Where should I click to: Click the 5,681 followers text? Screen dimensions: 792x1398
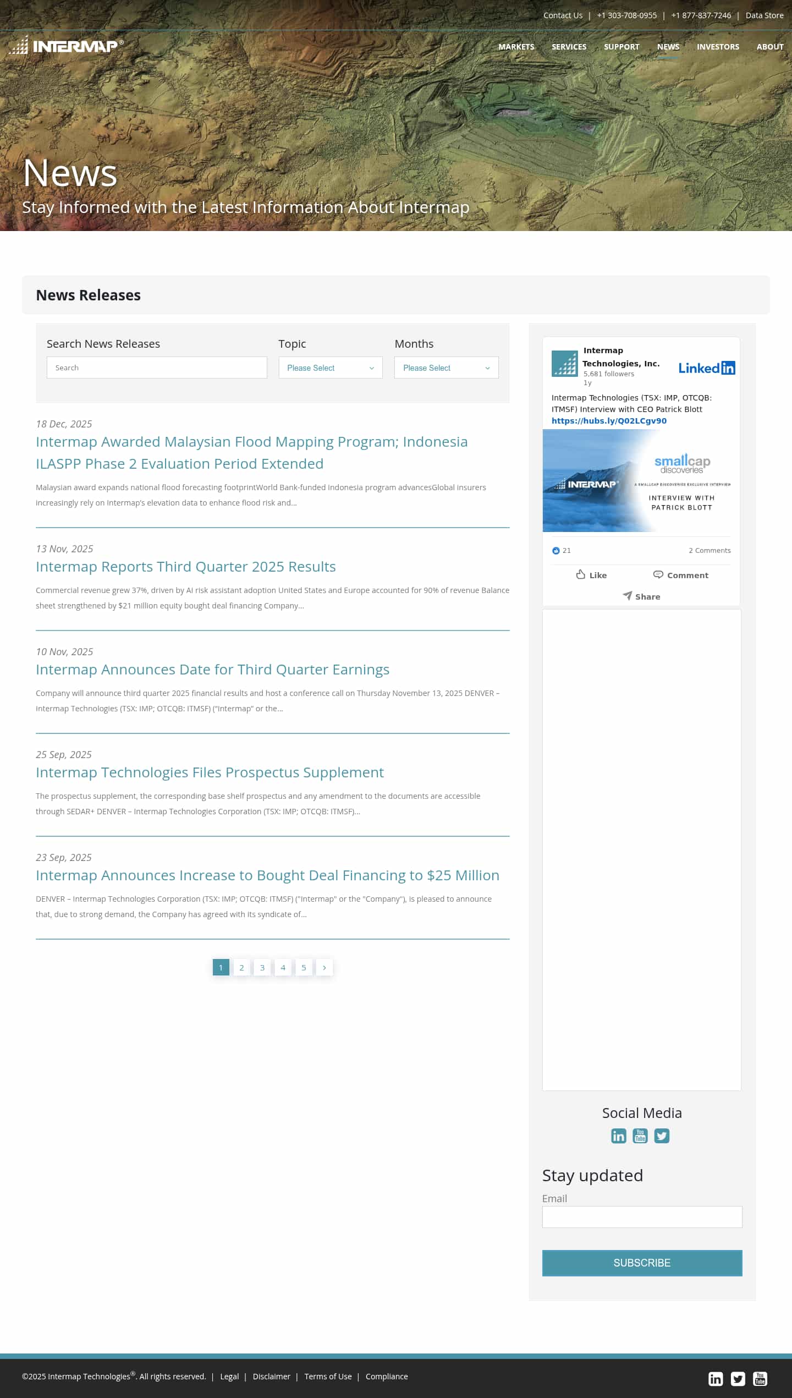(x=609, y=374)
